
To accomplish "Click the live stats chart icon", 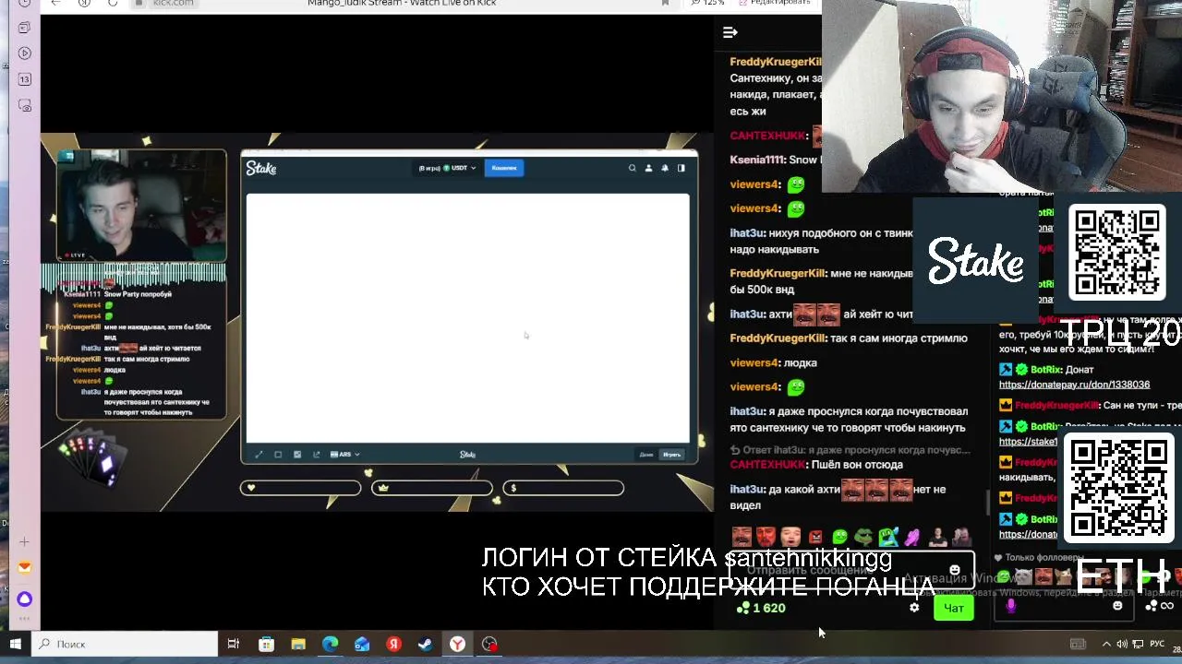I will pos(297,455).
